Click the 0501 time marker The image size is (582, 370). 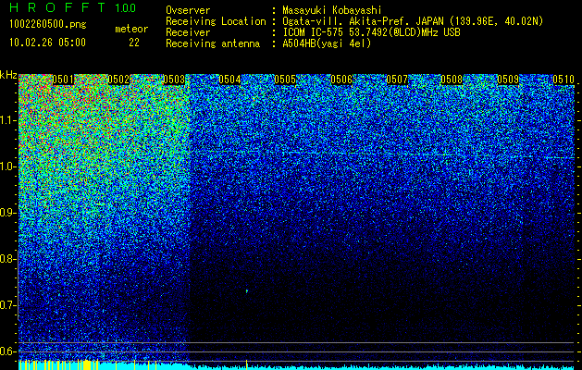(x=63, y=80)
